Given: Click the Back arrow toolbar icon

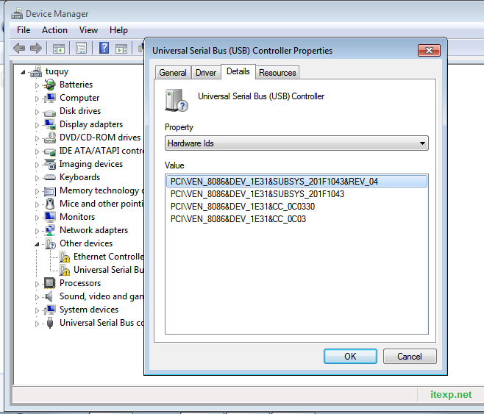Looking at the screenshot, I should 19,48.
